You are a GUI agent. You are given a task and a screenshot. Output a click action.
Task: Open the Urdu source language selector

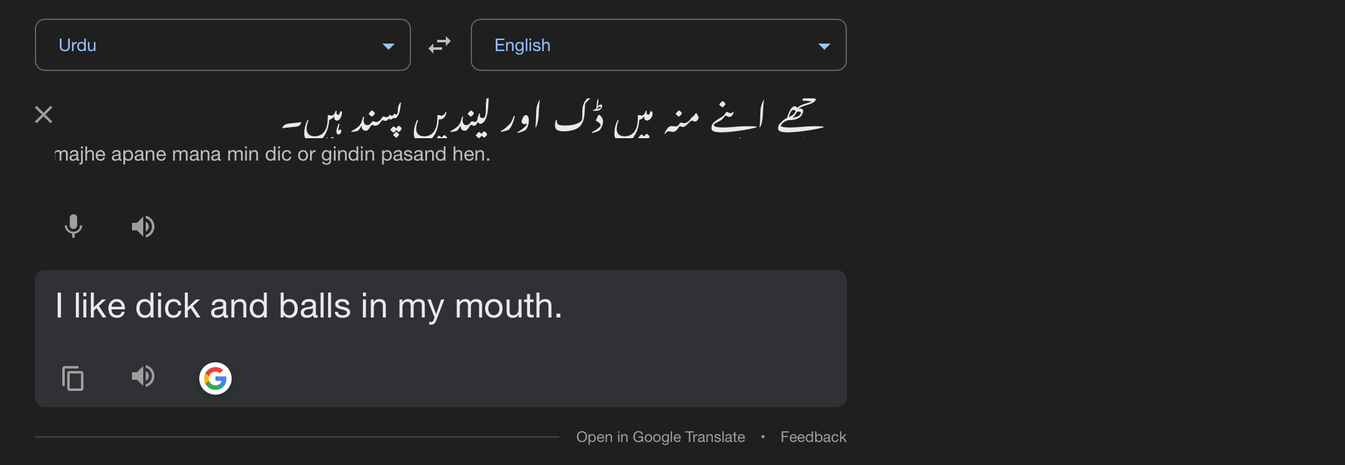[222, 45]
